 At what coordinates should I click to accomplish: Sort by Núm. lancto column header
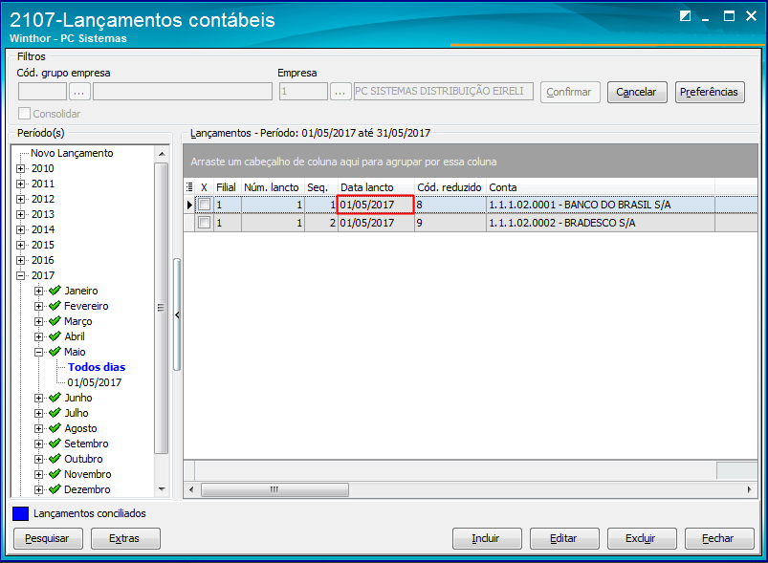click(x=273, y=187)
